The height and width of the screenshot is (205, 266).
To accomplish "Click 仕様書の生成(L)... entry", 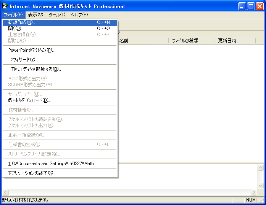I will tap(60, 145).
